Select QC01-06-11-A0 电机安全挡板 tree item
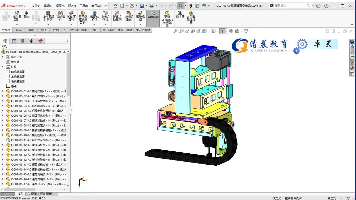 click(x=36, y=140)
